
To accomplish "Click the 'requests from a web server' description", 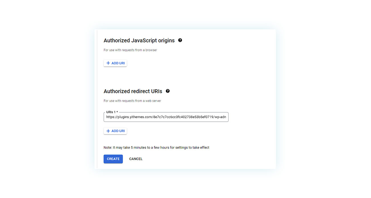I will (x=132, y=101).
